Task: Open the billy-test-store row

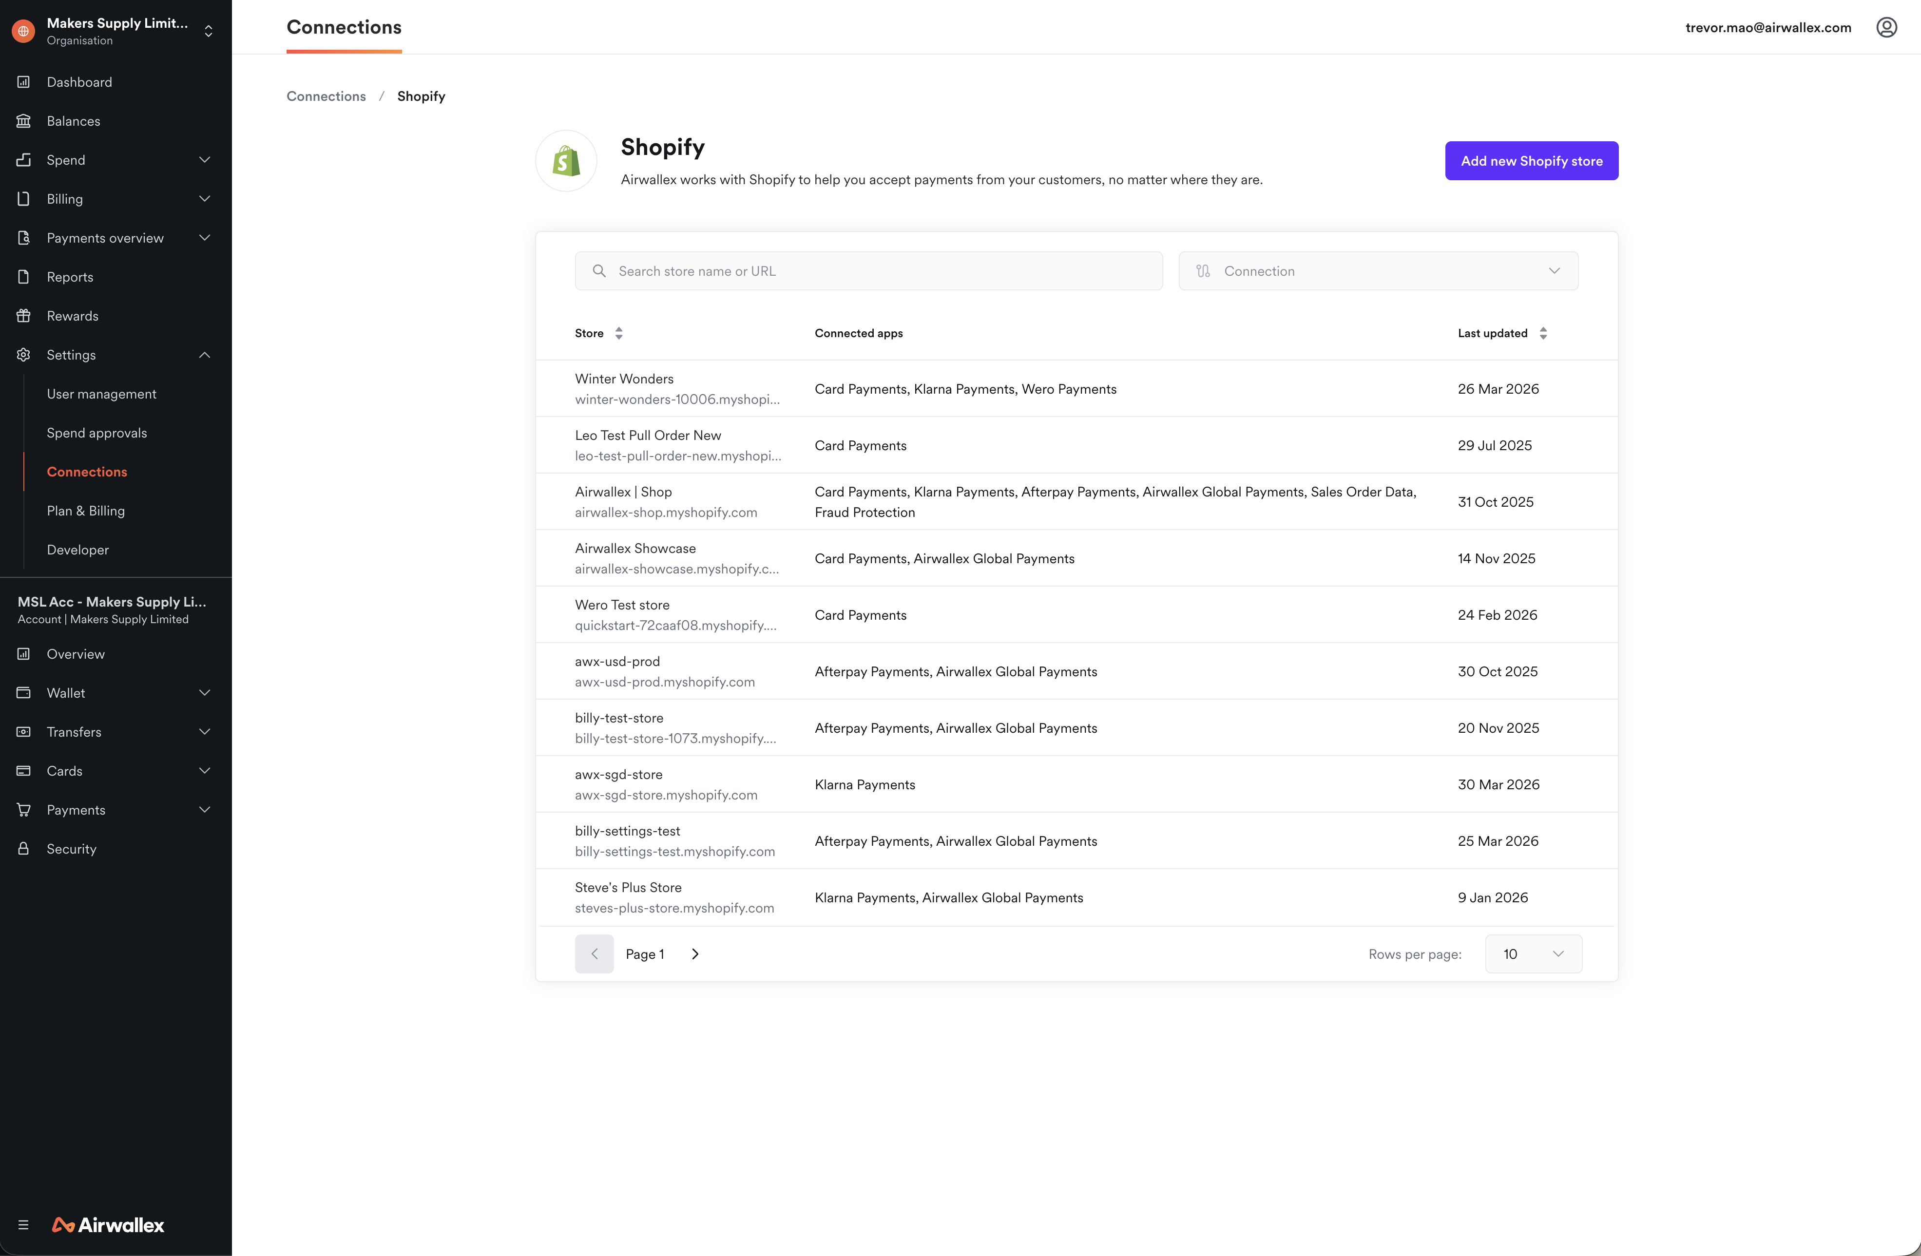Action: click(x=1076, y=728)
